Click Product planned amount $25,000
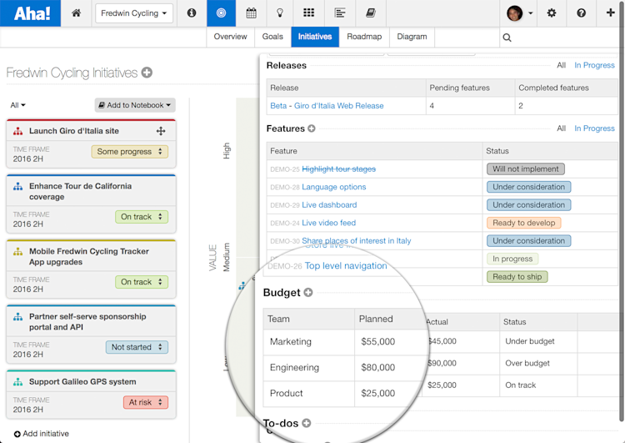This screenshot has width=625, height=443. pyautogui.click(x=377, y=394)
